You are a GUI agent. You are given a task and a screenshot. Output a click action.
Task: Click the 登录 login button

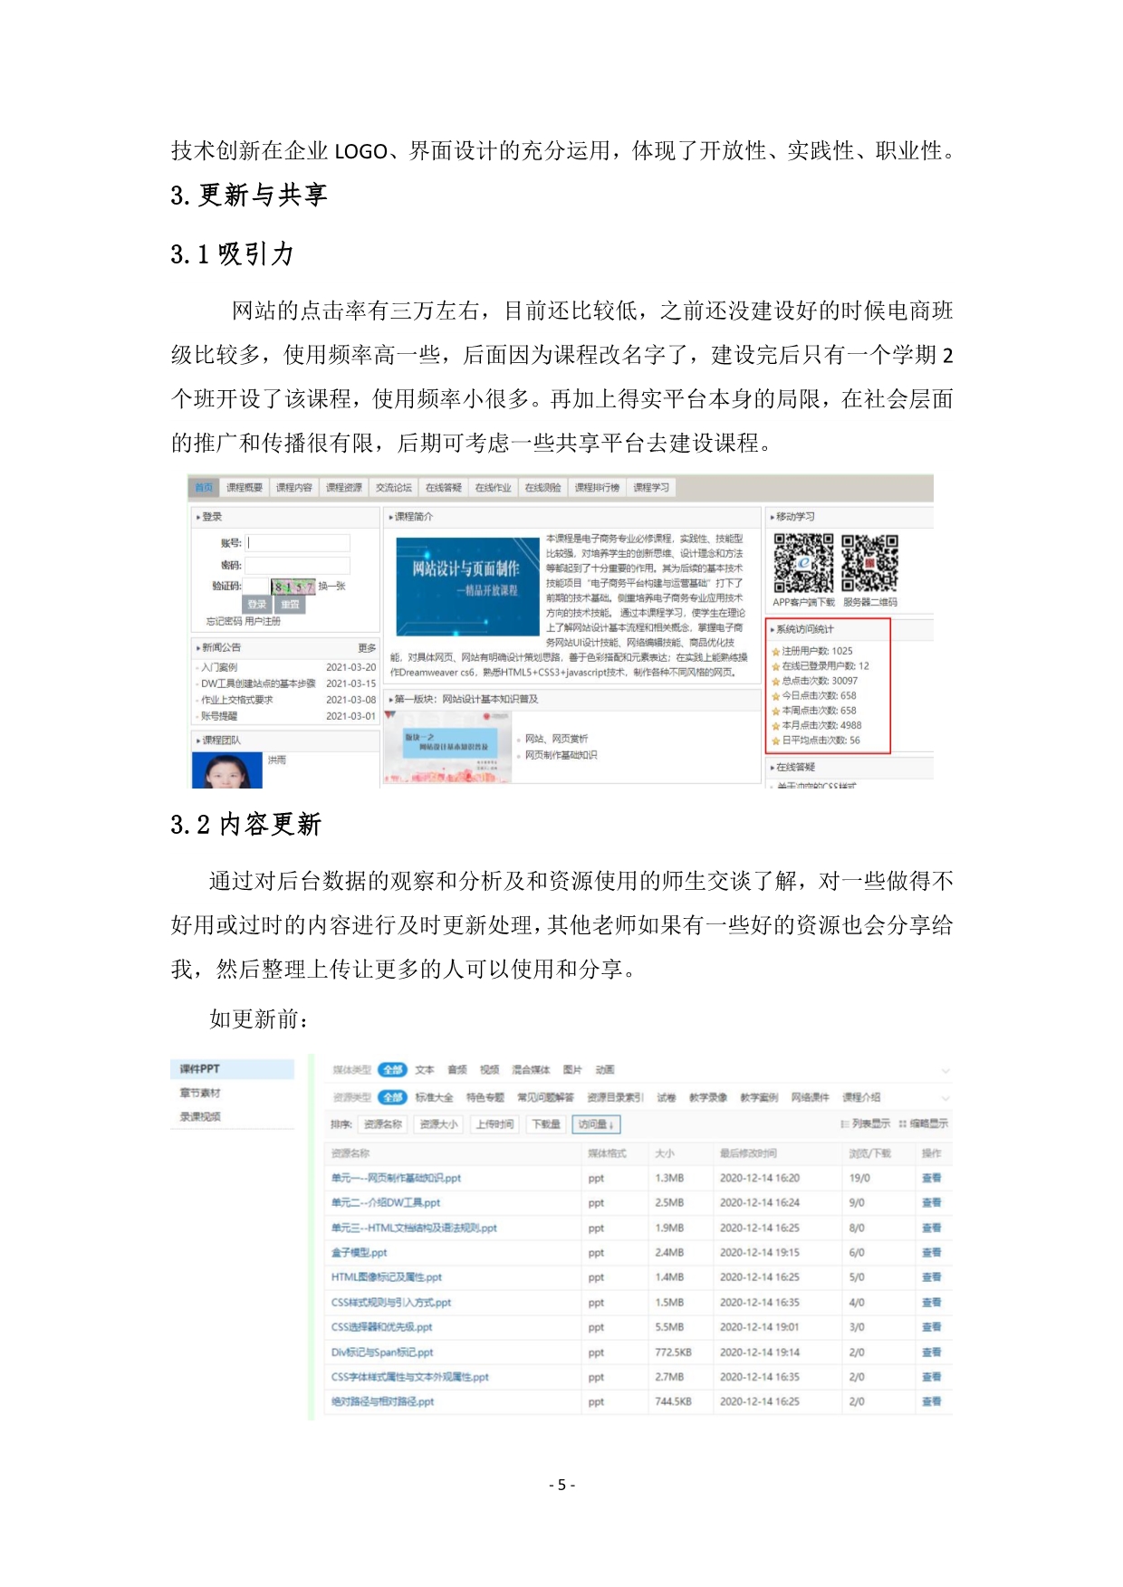tap(257, 605)
